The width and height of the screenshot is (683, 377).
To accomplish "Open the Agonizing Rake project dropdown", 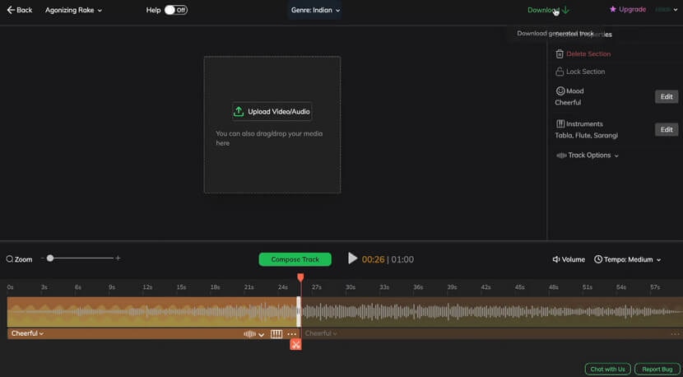I will click(73, 10).
